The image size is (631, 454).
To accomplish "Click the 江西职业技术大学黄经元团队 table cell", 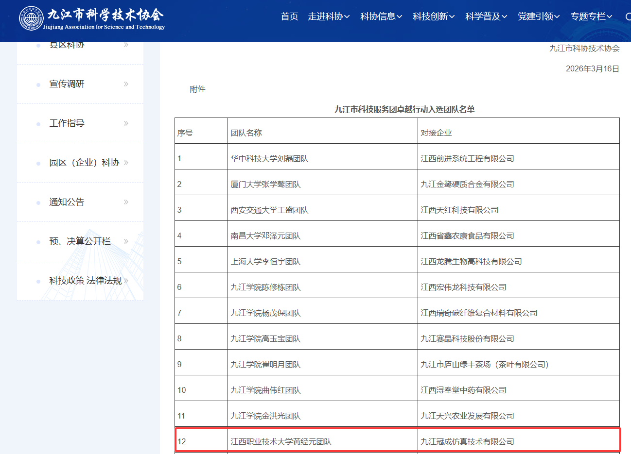I will (x=281, y=441).
